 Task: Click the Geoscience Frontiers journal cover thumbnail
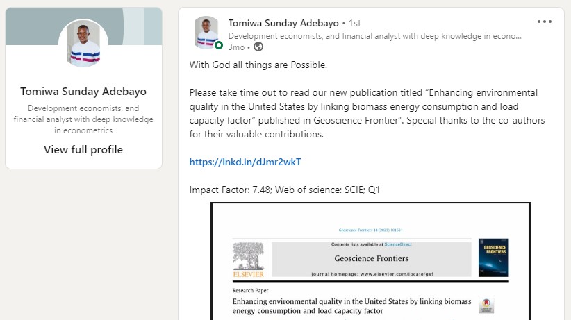(x=493, y=258)
